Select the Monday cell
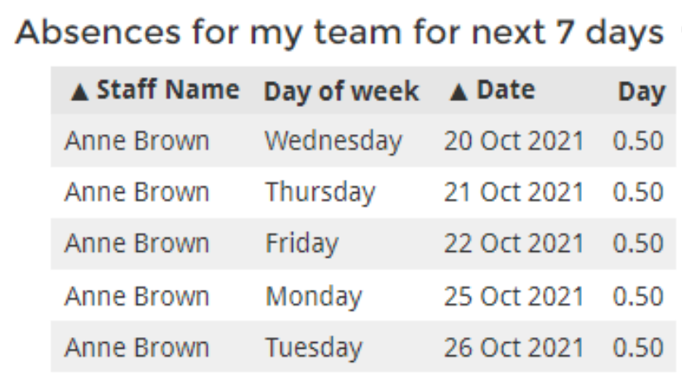 [313, 296]
